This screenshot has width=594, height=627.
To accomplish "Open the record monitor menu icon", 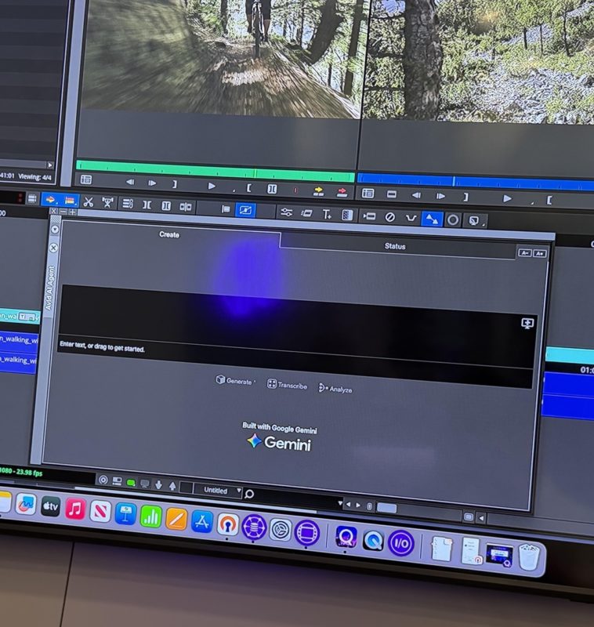I will tap(368, 194).
